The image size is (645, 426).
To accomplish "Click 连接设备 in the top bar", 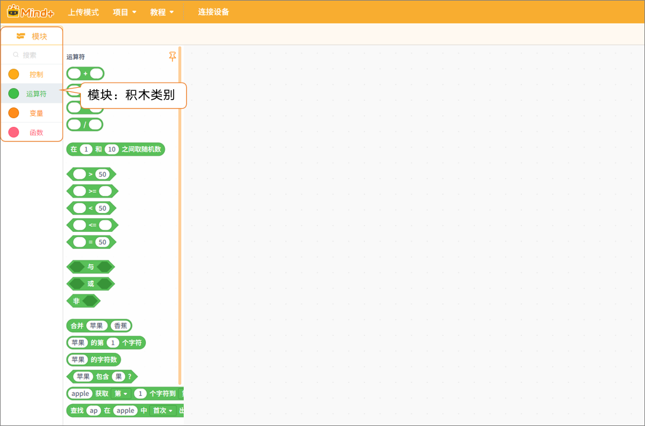I will coord(213,12).
